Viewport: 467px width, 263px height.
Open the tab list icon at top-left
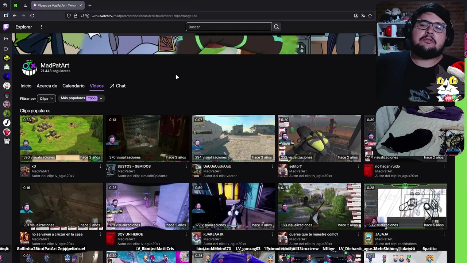click(5, 5)
